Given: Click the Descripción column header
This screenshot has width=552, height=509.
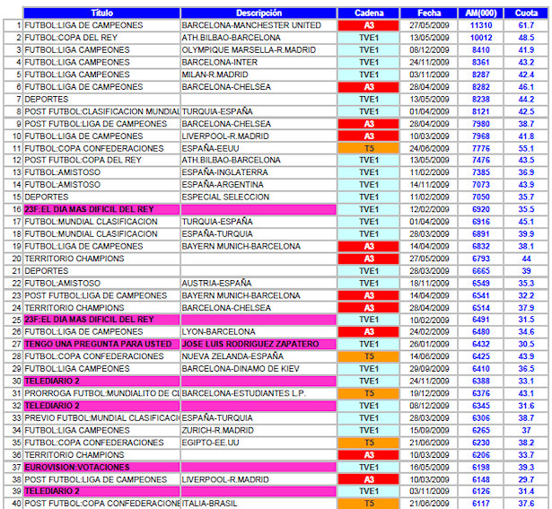Looking at the screenshot, I should (x=258, y=13).
